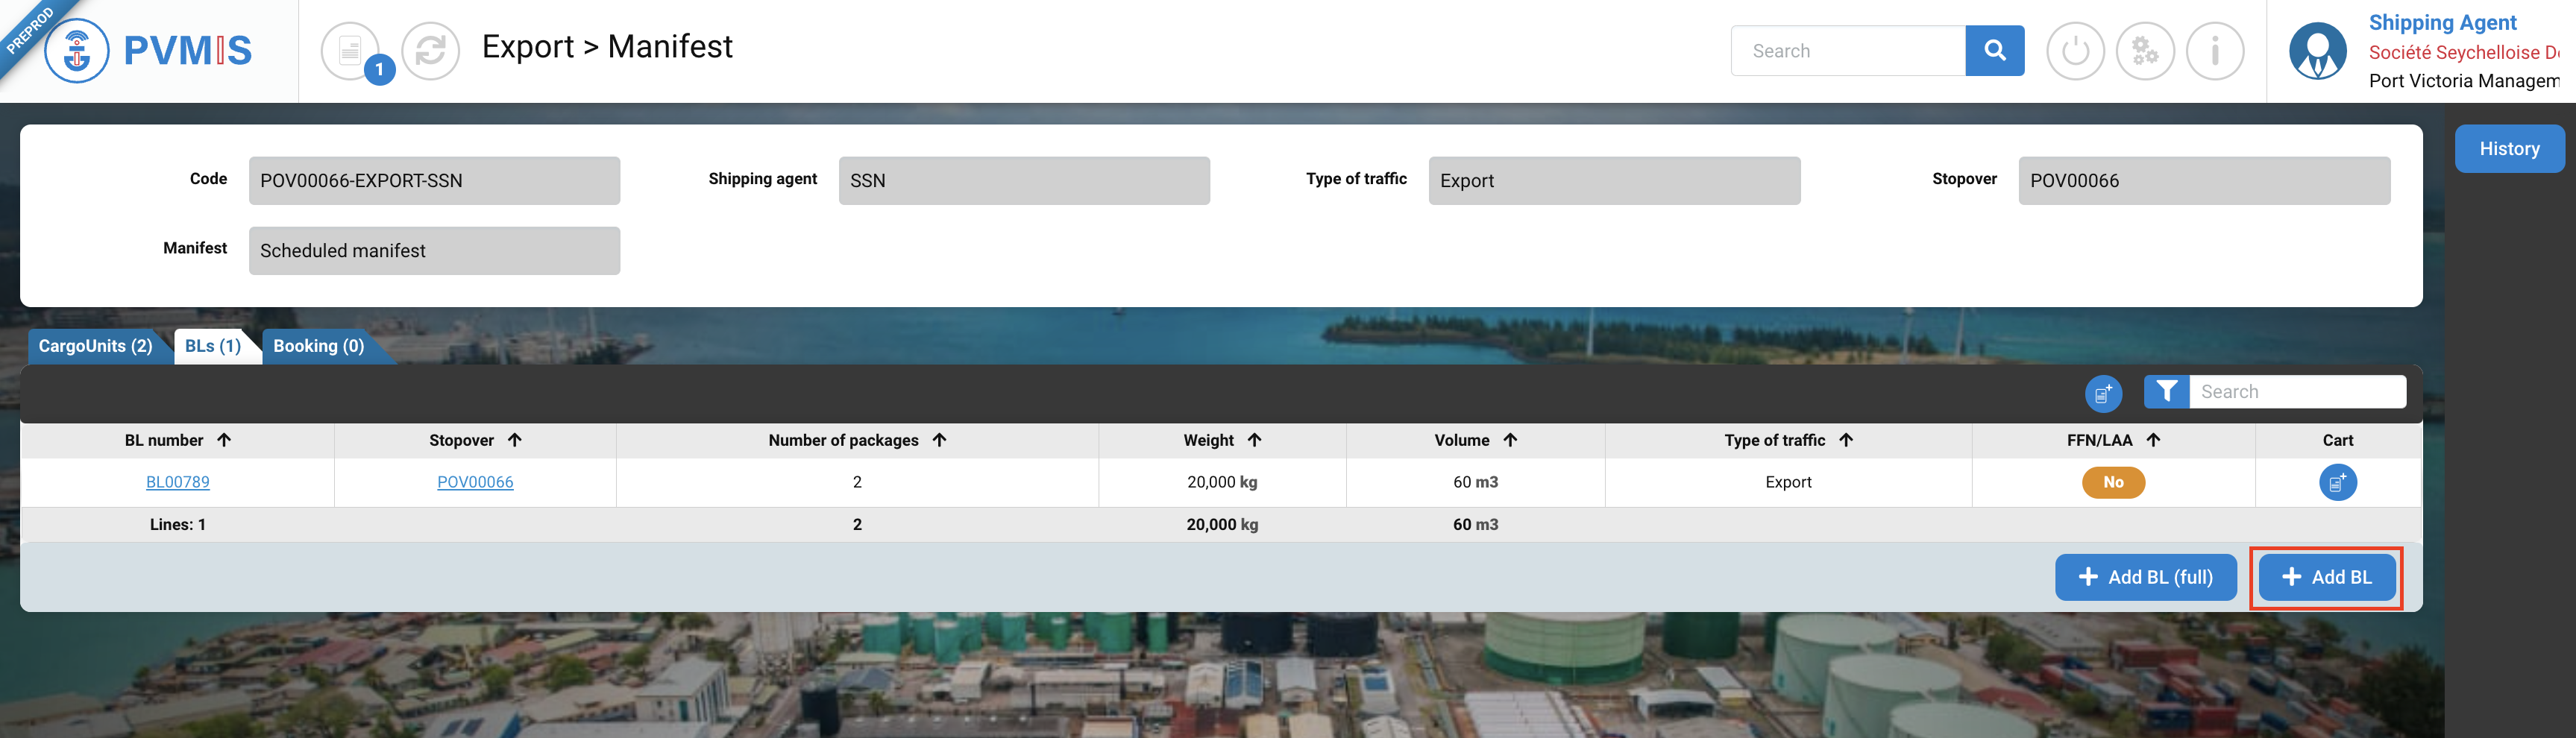Switch to the Booking (0) tab
Screen dimensions: 2576x738
(318, 346)
